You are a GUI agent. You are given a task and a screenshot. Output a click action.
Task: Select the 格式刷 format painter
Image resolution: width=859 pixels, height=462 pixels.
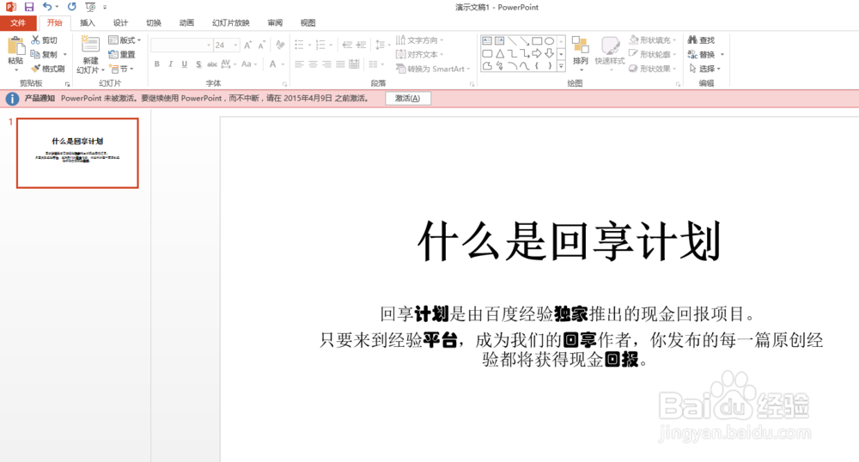[x=48, y=69]
